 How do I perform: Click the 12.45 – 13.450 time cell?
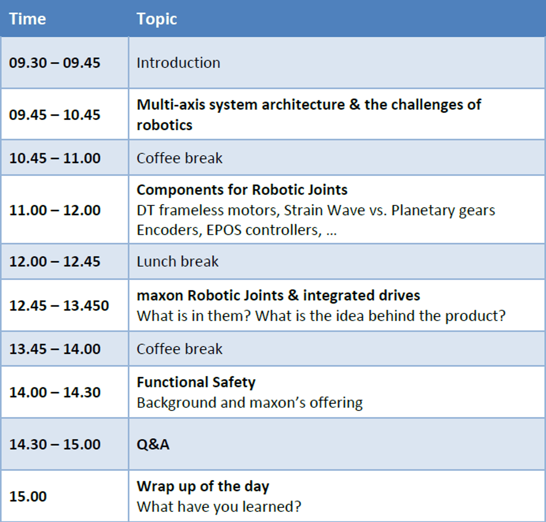coord(59,306)
